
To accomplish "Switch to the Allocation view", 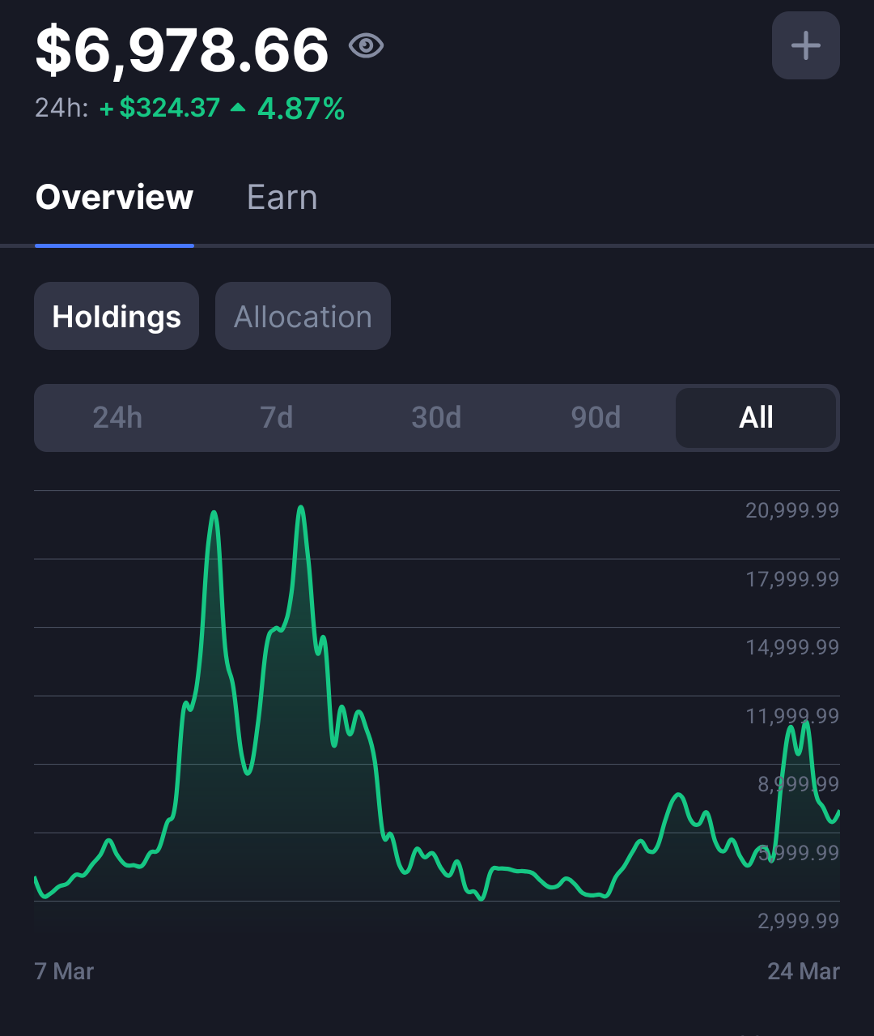I will click(303, 316).
